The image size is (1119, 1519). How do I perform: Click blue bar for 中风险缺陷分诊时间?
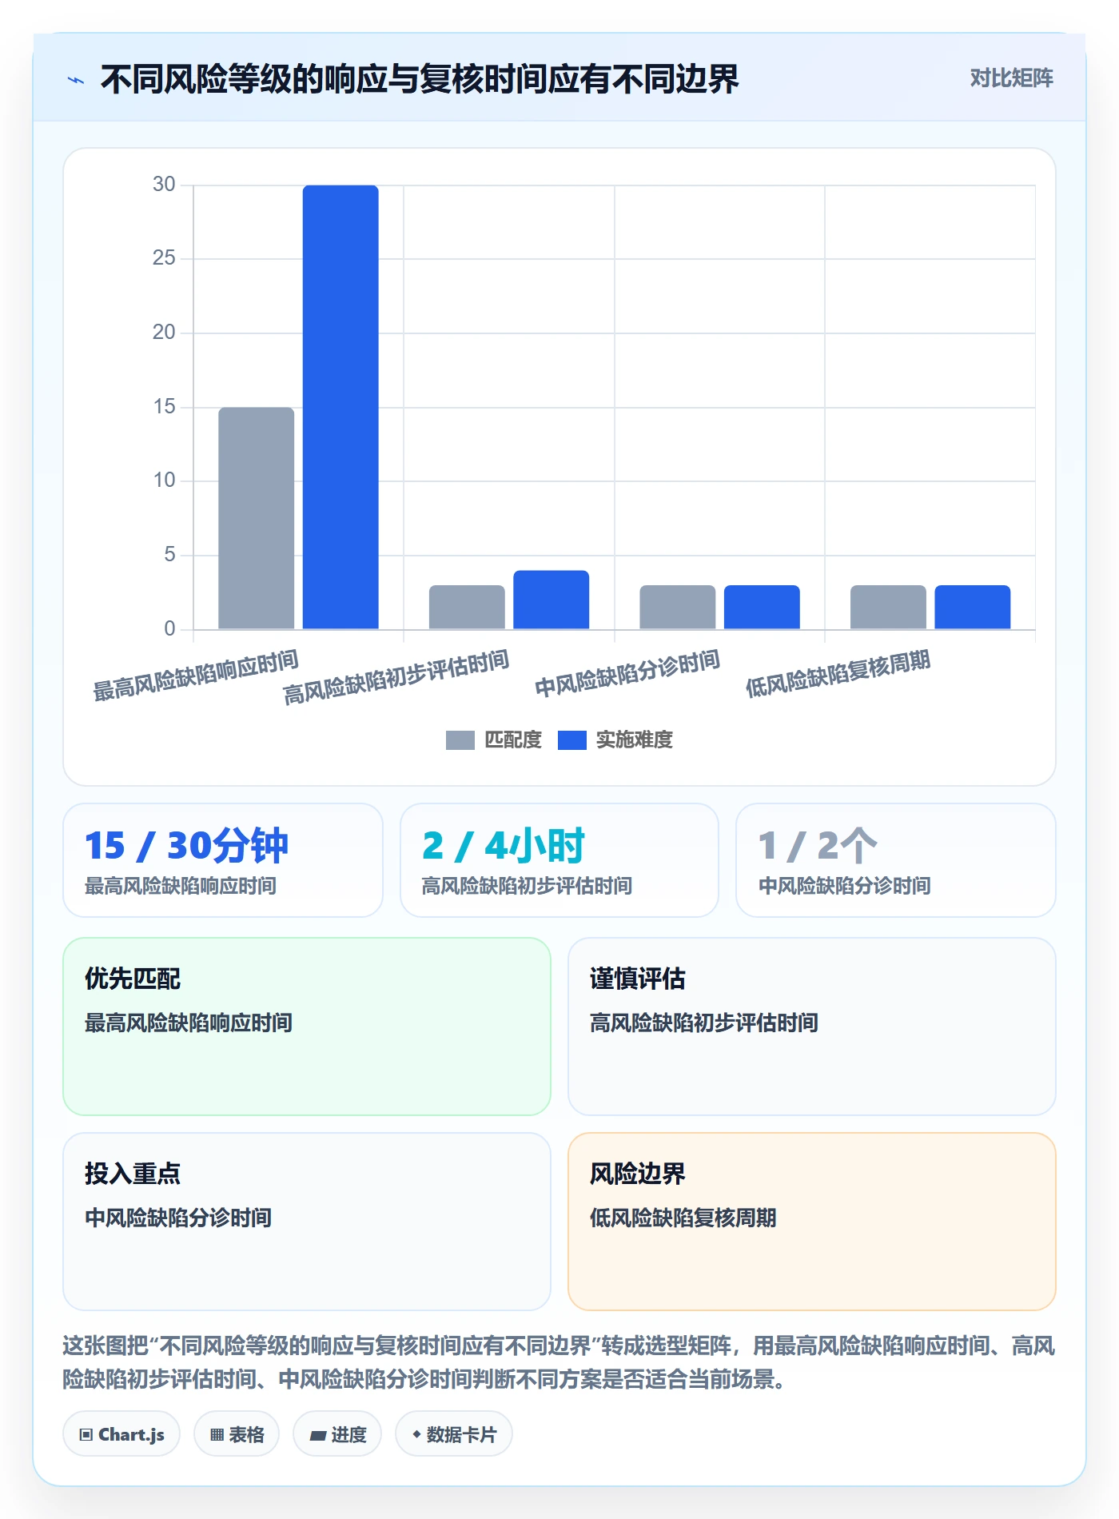[762, 608]
